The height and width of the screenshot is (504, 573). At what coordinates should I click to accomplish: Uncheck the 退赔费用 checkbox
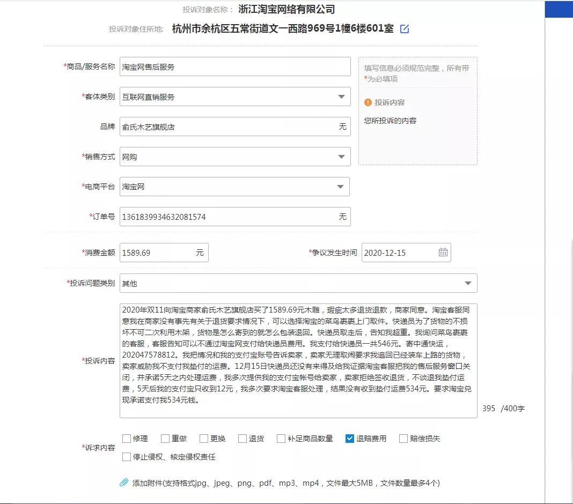click(350, 438)
